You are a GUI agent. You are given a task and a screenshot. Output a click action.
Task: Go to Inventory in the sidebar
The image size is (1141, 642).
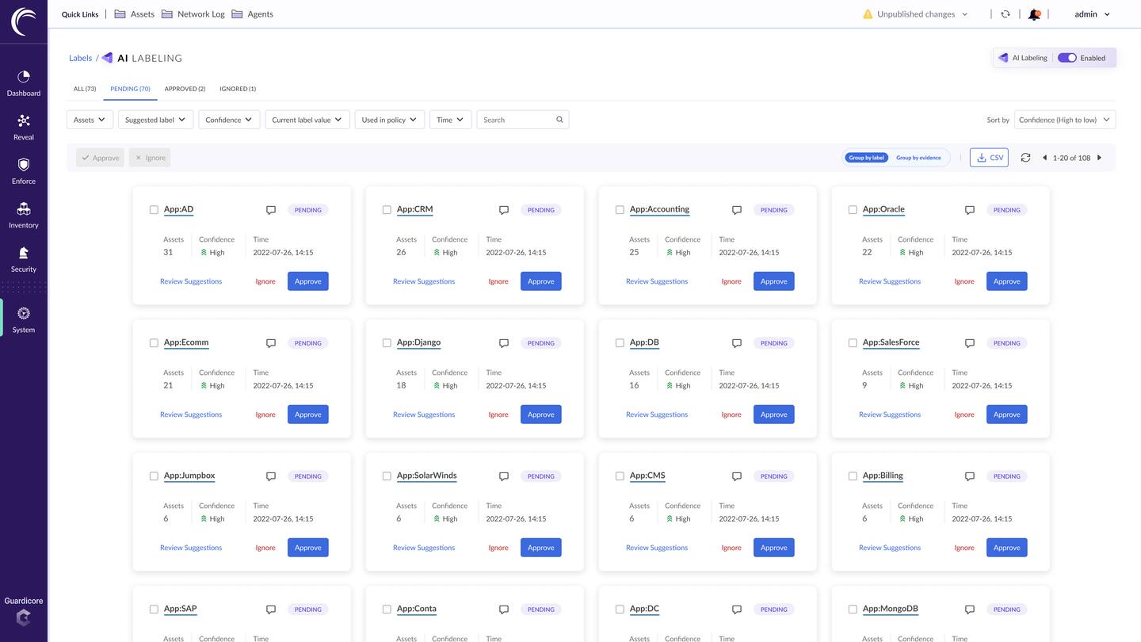[x=24, y=215]
